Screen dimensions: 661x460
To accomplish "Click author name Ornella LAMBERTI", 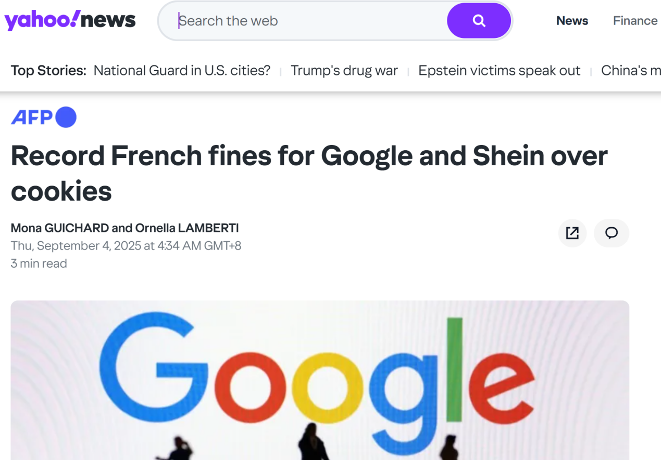I will click(187, 228).
